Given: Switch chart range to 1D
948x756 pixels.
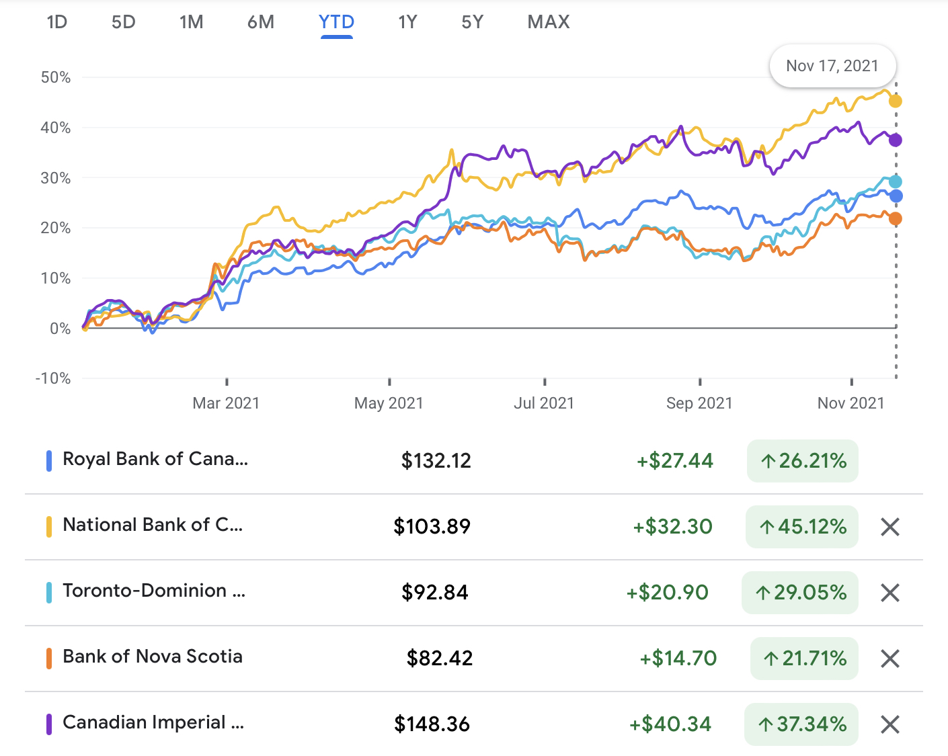Looking at the screenshot, I should (x=57, y=22).
